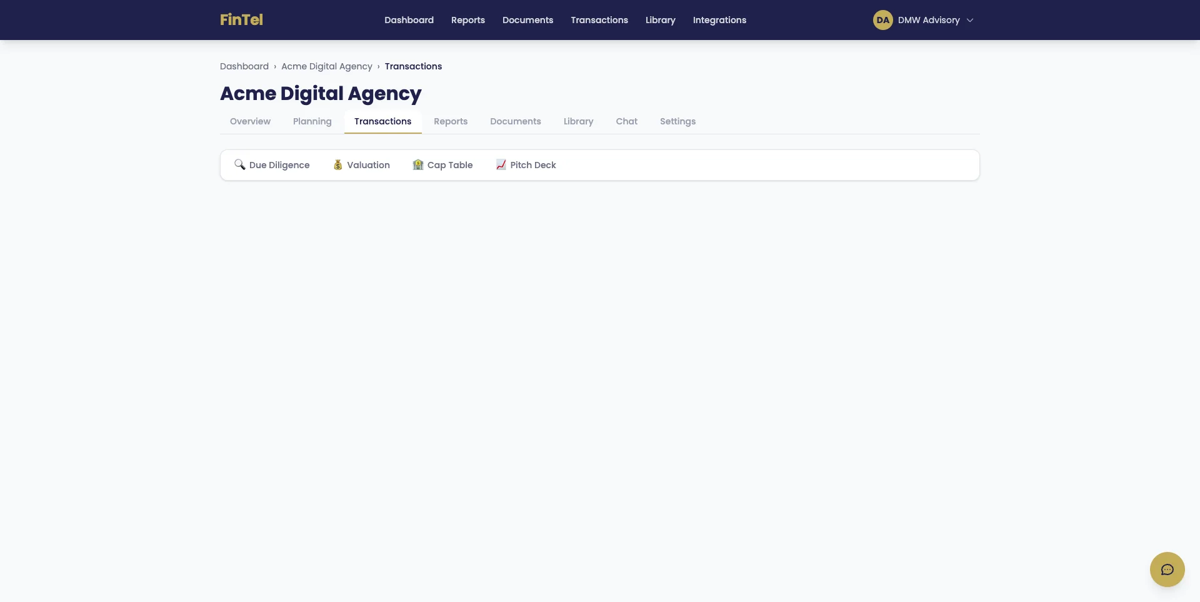Open Transactions in the top navigation bar

[x=599, y=20]
